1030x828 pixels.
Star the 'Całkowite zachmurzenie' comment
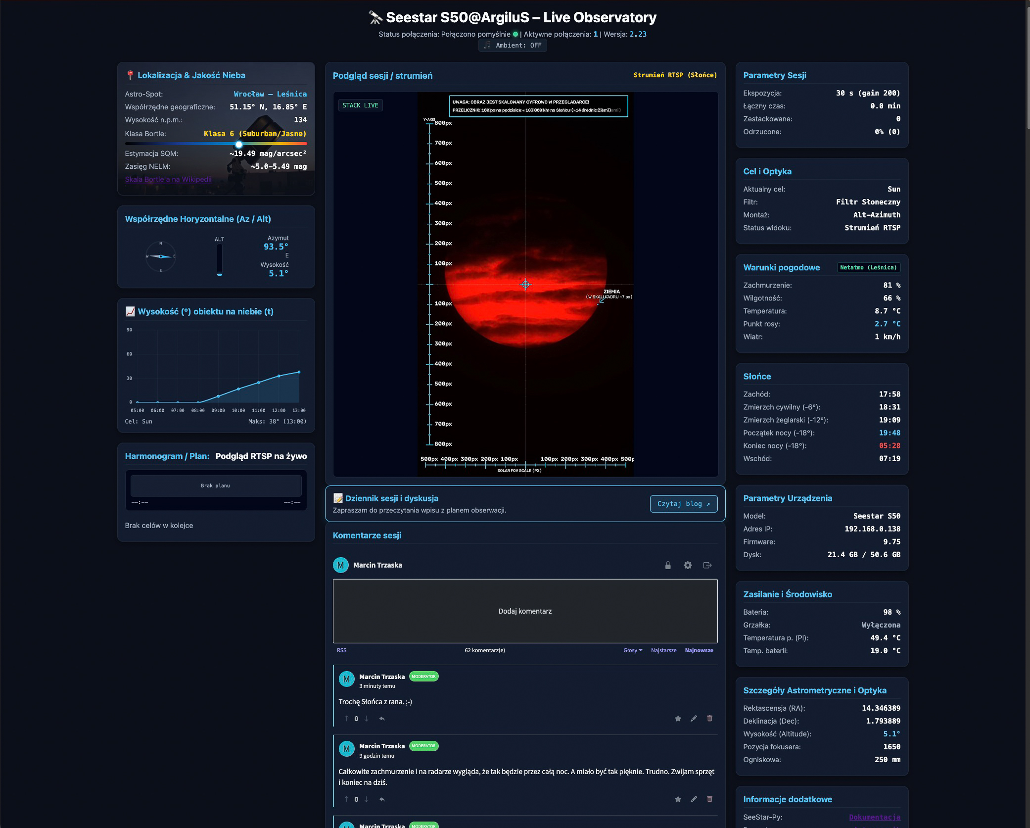click(x=678, y=799)
